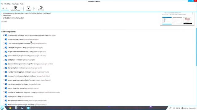This screenshot has width=197, height=110.
Task: Open the File menu
Action: (2, 4)
